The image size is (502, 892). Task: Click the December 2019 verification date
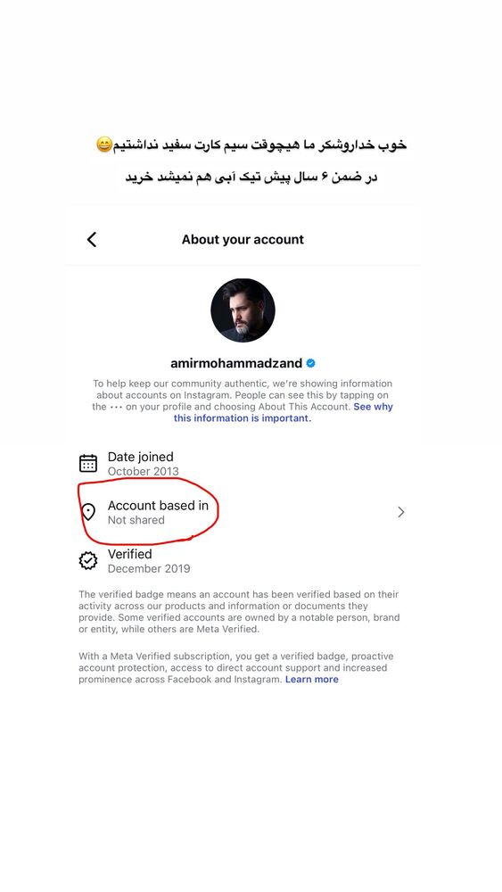[x=149, y=569]
